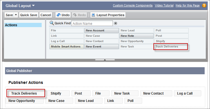Select the New Event palette item
210x109 pixels.
click(102, 47)
